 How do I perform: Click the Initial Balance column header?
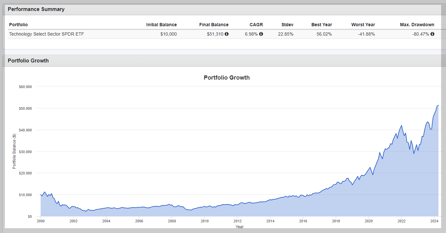click(162, 25)
